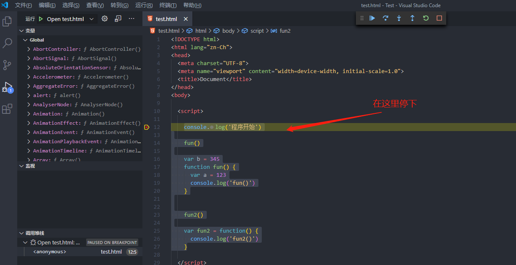Select the alert variable row
The width and height of the screenshot is (516, 265).
(80, 95)
